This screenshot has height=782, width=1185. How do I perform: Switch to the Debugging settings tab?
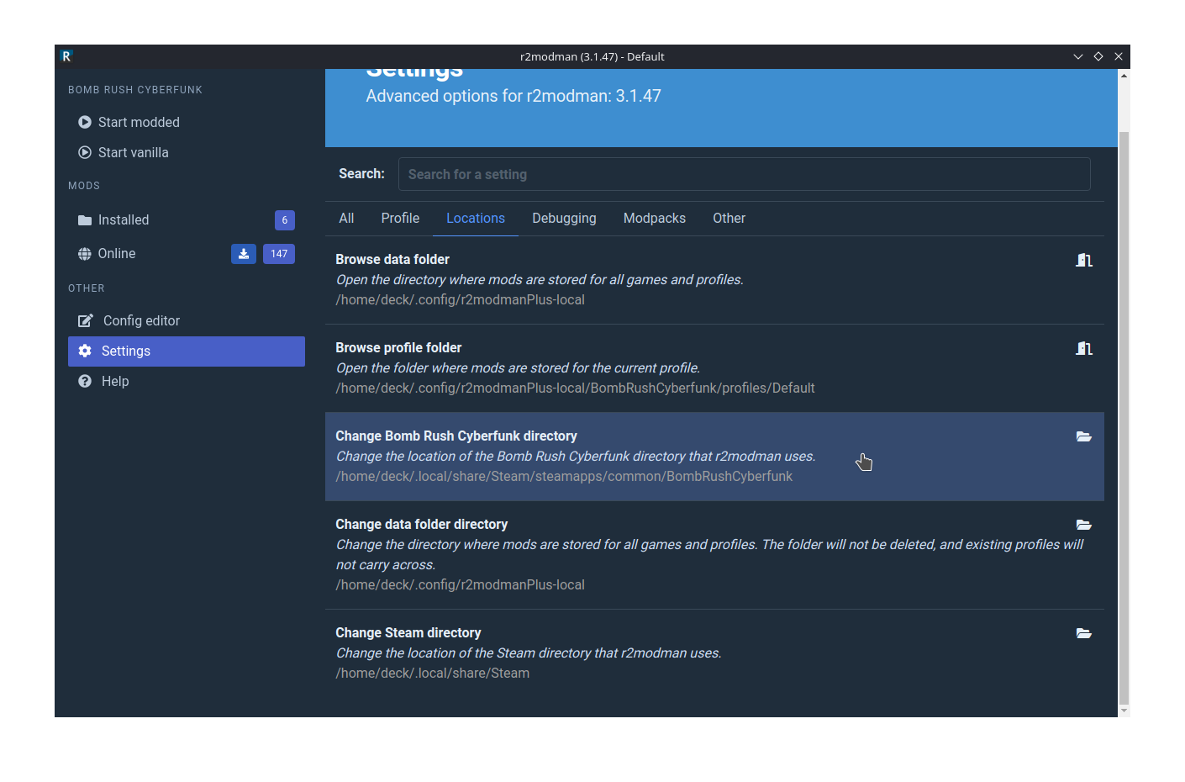pyautogui.click(x=564, y=219)
